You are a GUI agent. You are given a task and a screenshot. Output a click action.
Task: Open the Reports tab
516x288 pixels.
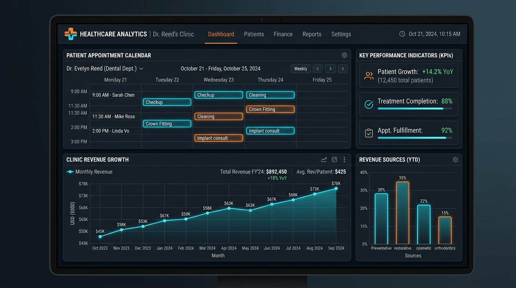click(x=312, y=34)
